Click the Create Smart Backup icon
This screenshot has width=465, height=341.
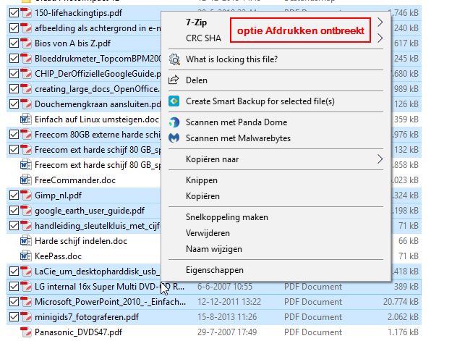(174, 101)
